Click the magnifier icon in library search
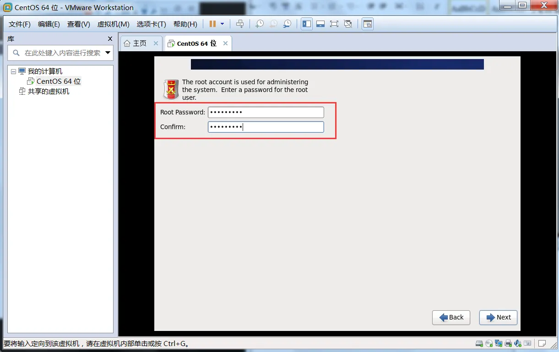The height and width of the screenshot is (352, 559). (16, 53)
